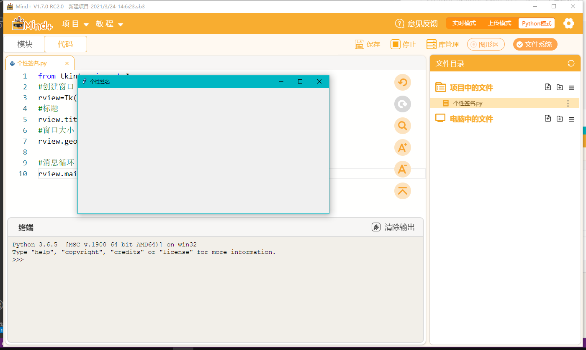The width and height of the screenshot is (586, 350).
Task: Click the 电脑中的文件 heading
Action: point(471,119)
